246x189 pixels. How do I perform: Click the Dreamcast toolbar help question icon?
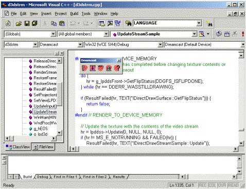(x=117, y=68)
